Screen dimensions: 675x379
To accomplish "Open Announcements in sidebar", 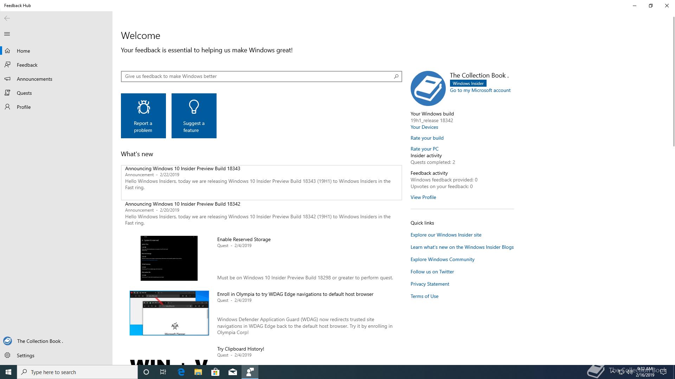I will click(x=34, y=79).
